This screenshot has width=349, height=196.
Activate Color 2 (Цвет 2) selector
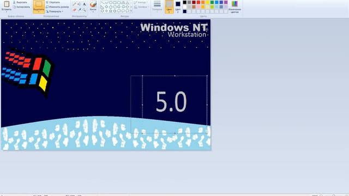coord(178,7)
